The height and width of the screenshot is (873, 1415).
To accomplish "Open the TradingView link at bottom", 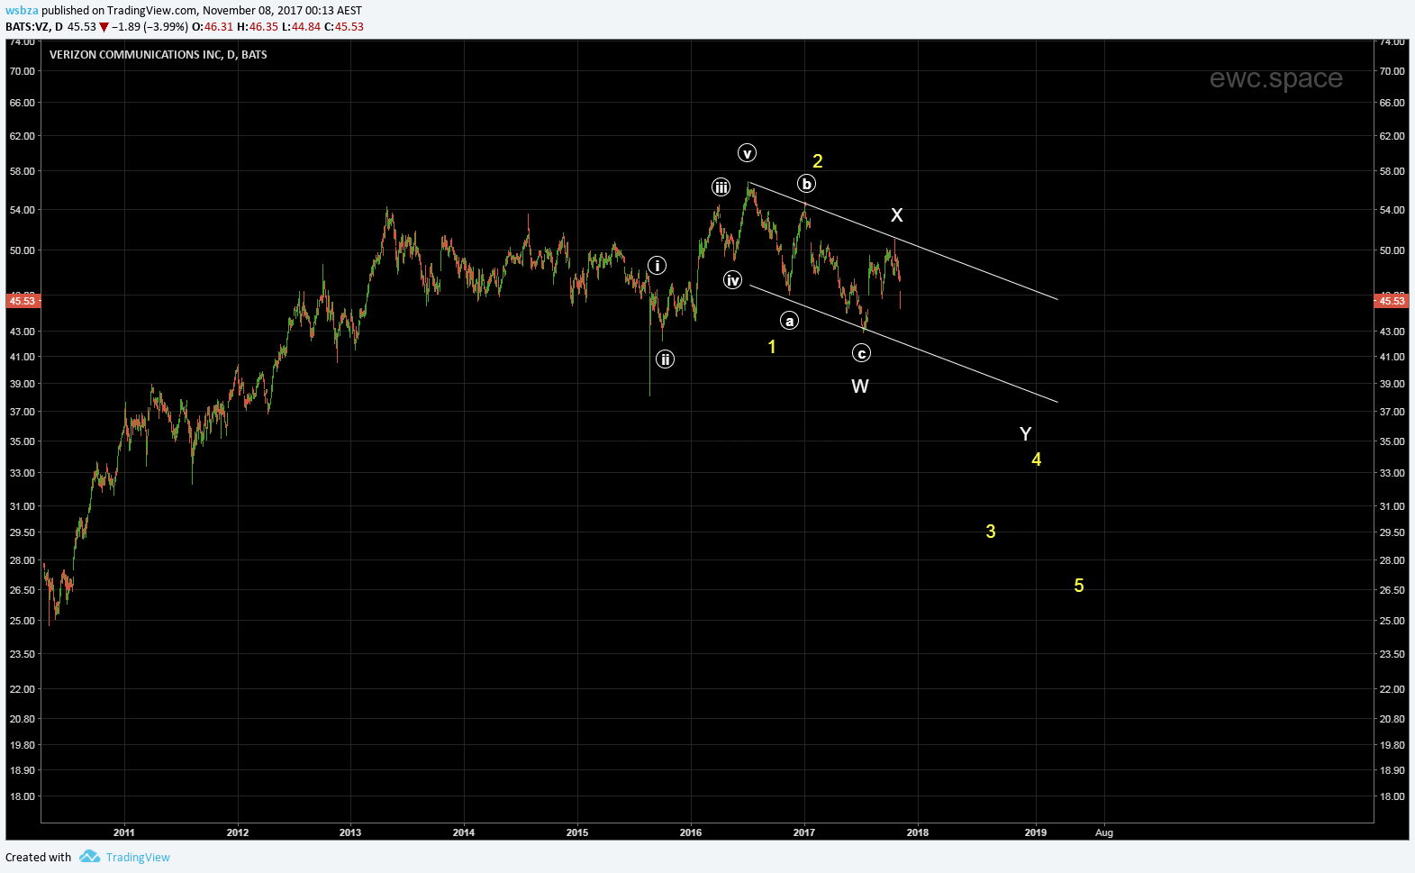I will pyautogui.click(x=137, y=857).
